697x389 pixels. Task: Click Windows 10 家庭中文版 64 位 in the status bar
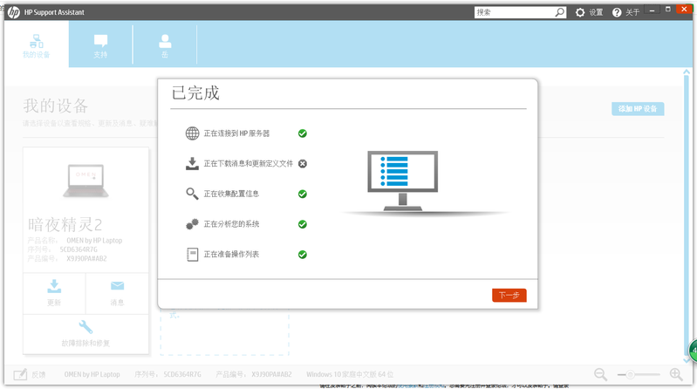[x=350, y=374]
